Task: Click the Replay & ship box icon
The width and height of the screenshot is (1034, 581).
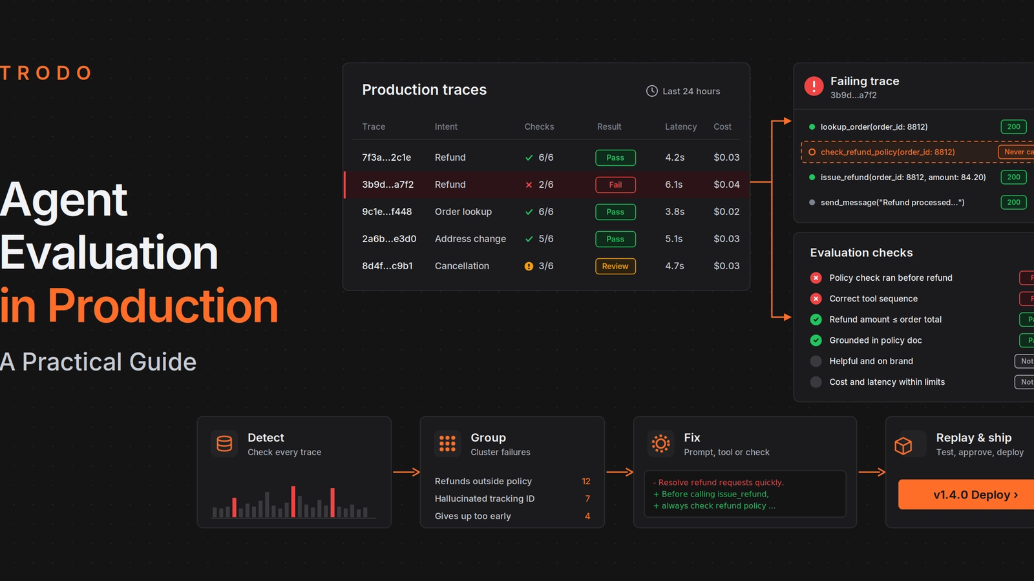Action: coord(903,445)
